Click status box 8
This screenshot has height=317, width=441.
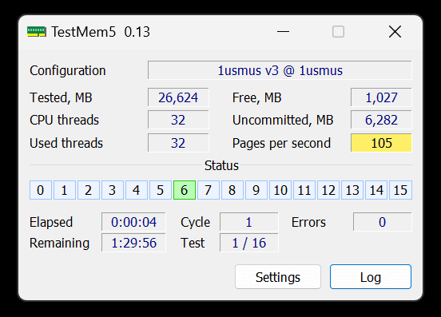click(x=232, y=190)
